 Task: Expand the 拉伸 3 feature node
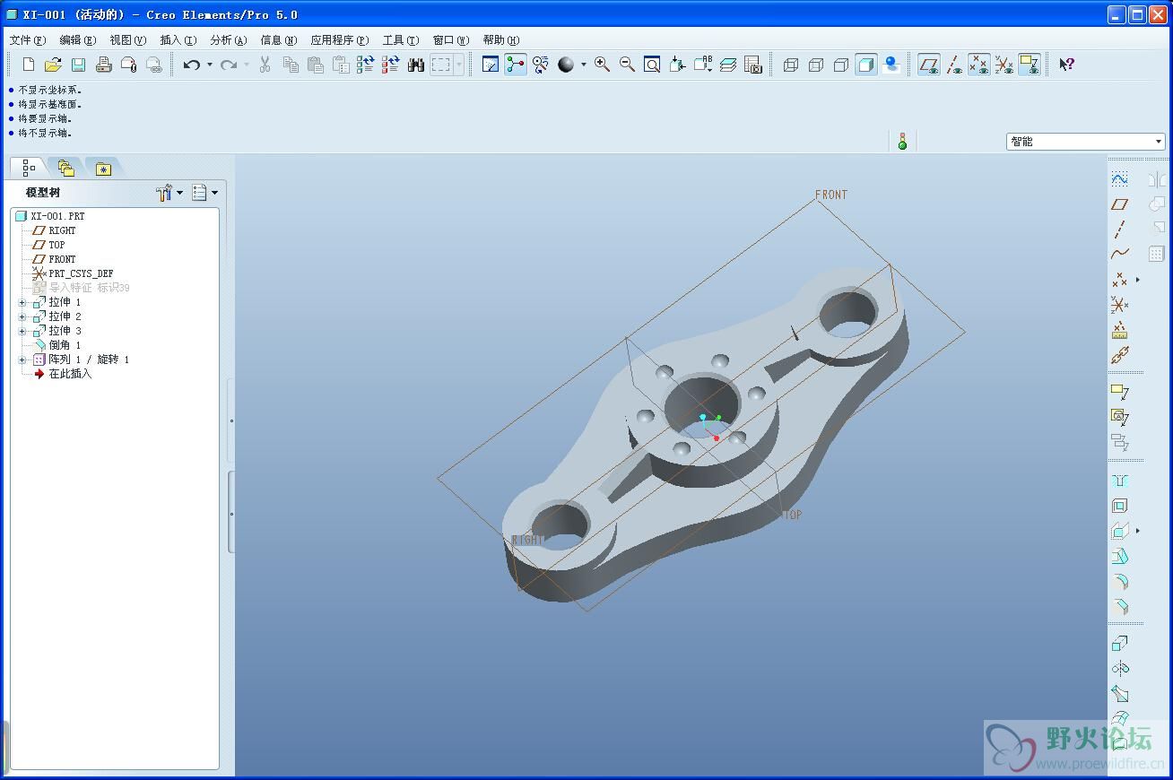22,332
